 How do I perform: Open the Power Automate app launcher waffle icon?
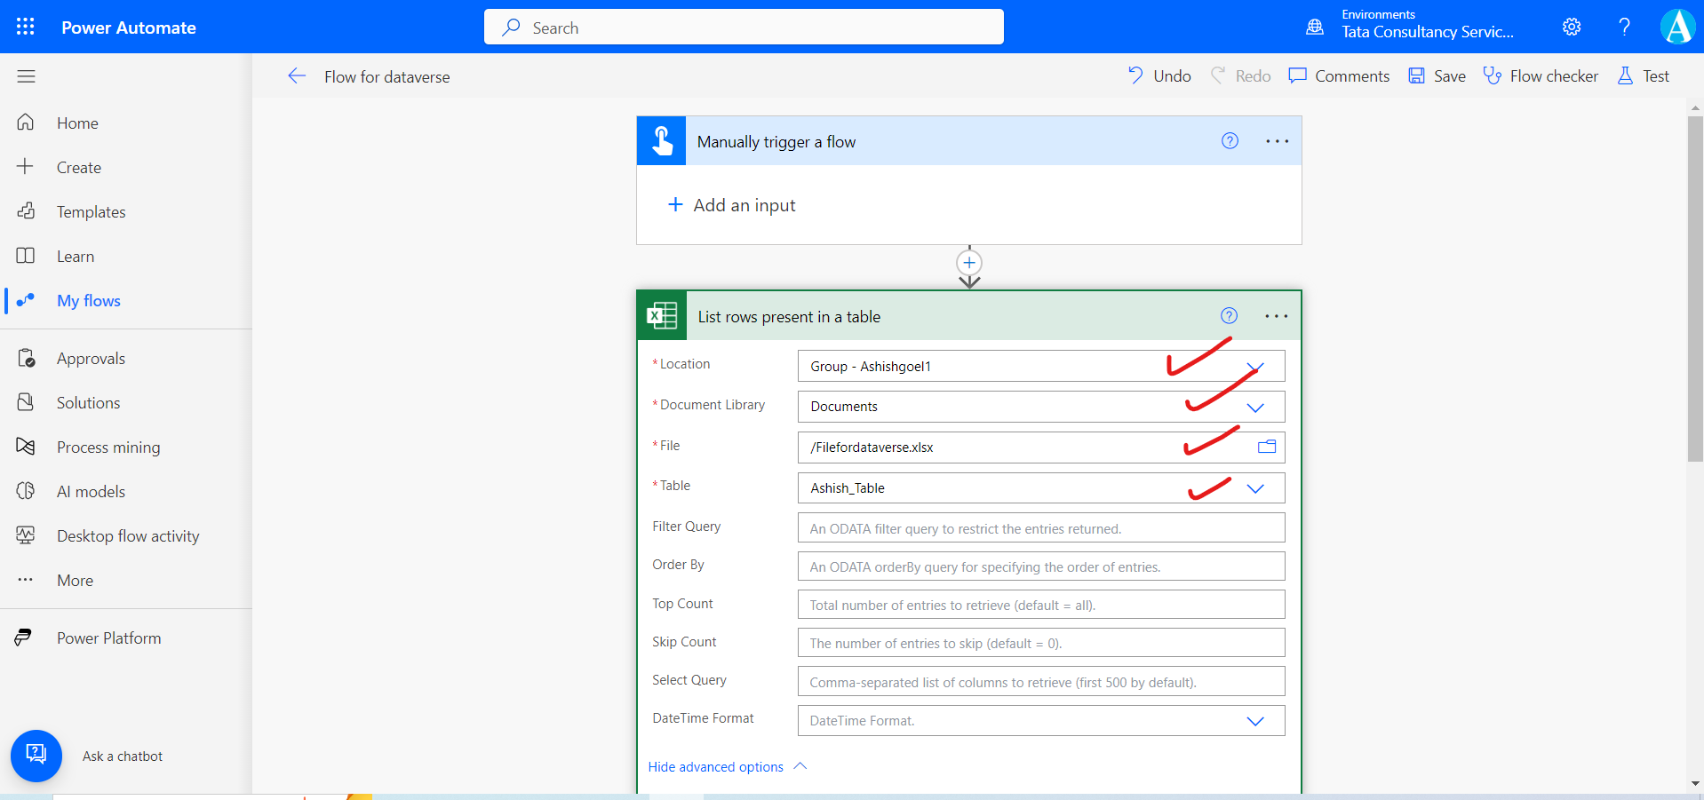[25, 27]
